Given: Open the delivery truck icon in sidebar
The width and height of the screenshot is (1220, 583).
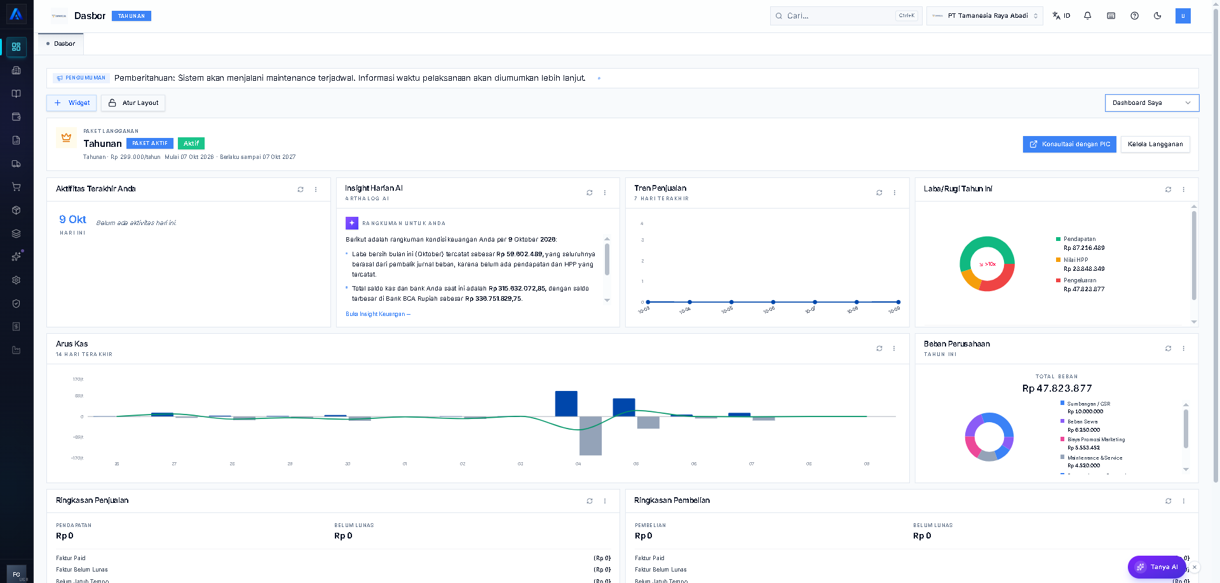Looking at the screenshot, I should click(17, 164).
